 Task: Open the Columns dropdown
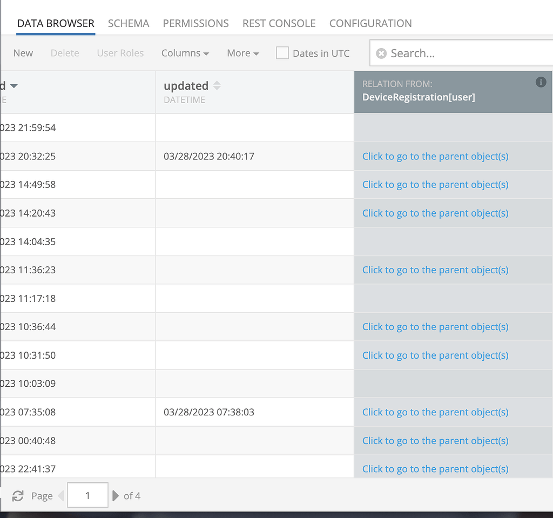tap(185, 53)
